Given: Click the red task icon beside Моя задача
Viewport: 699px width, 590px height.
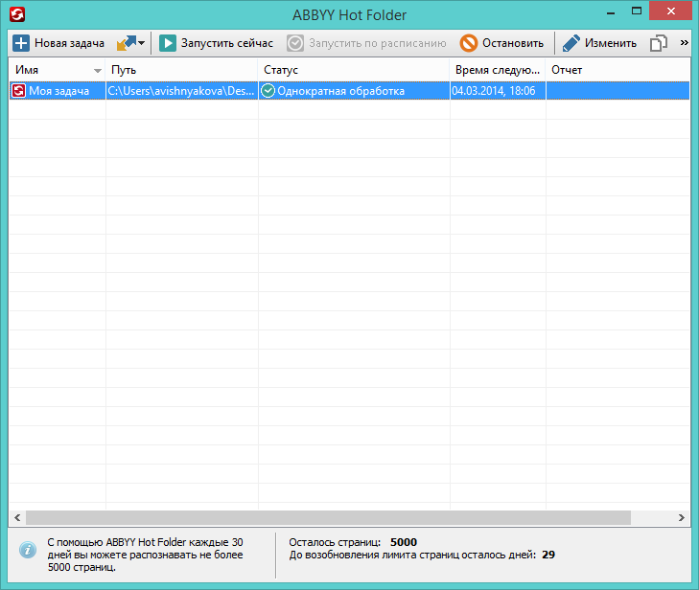Looking at the screenshot, I should pyautogui.click(x=19, y=91).
